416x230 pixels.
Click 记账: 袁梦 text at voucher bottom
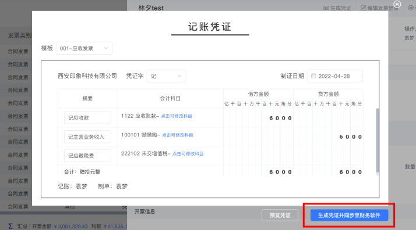tap(72, 186)
